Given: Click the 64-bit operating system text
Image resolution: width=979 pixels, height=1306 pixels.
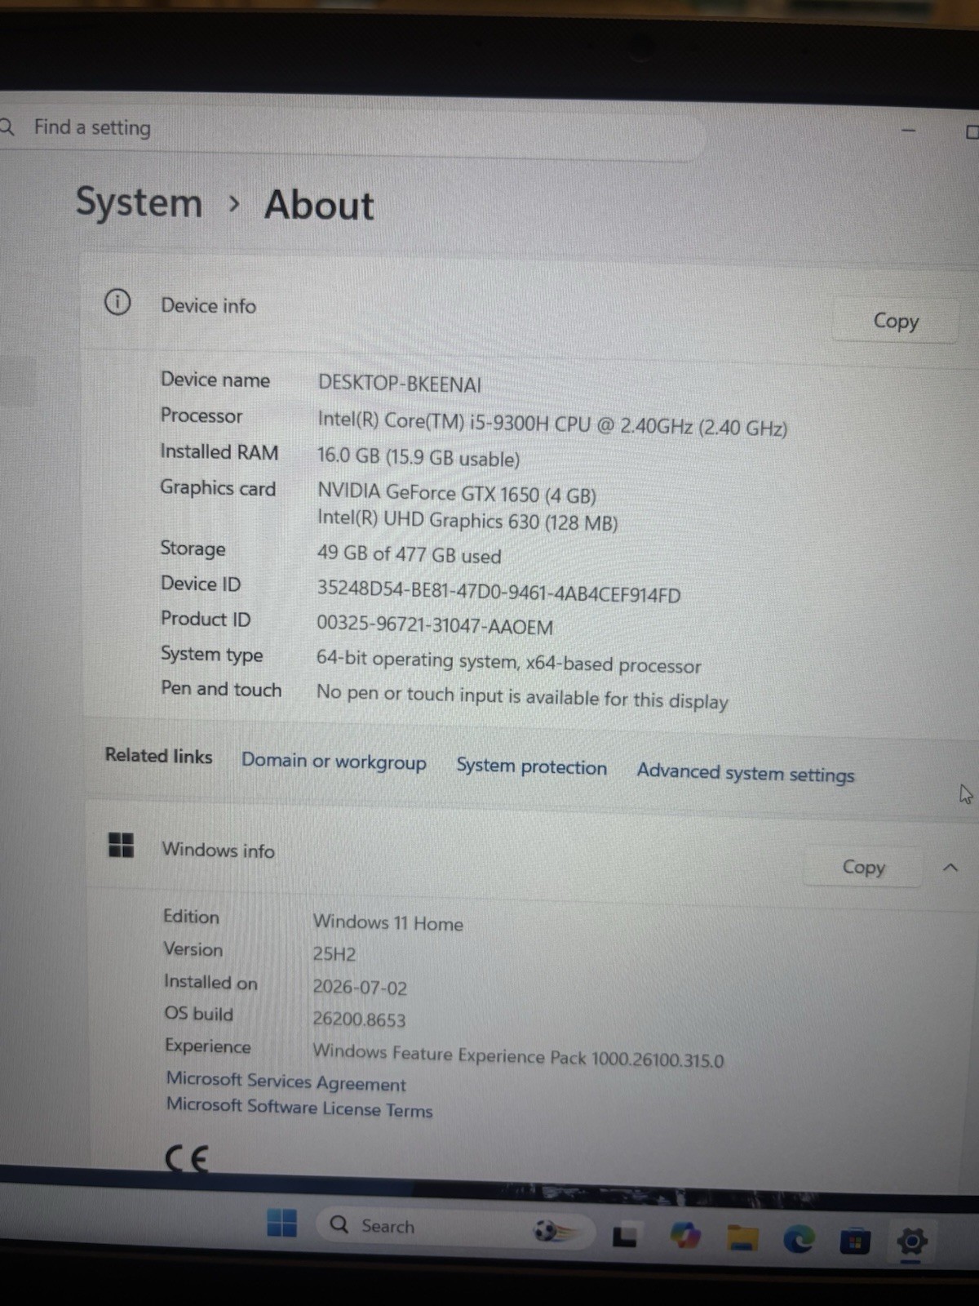Looking at the screenshot, I should click(x=508, y=662).
